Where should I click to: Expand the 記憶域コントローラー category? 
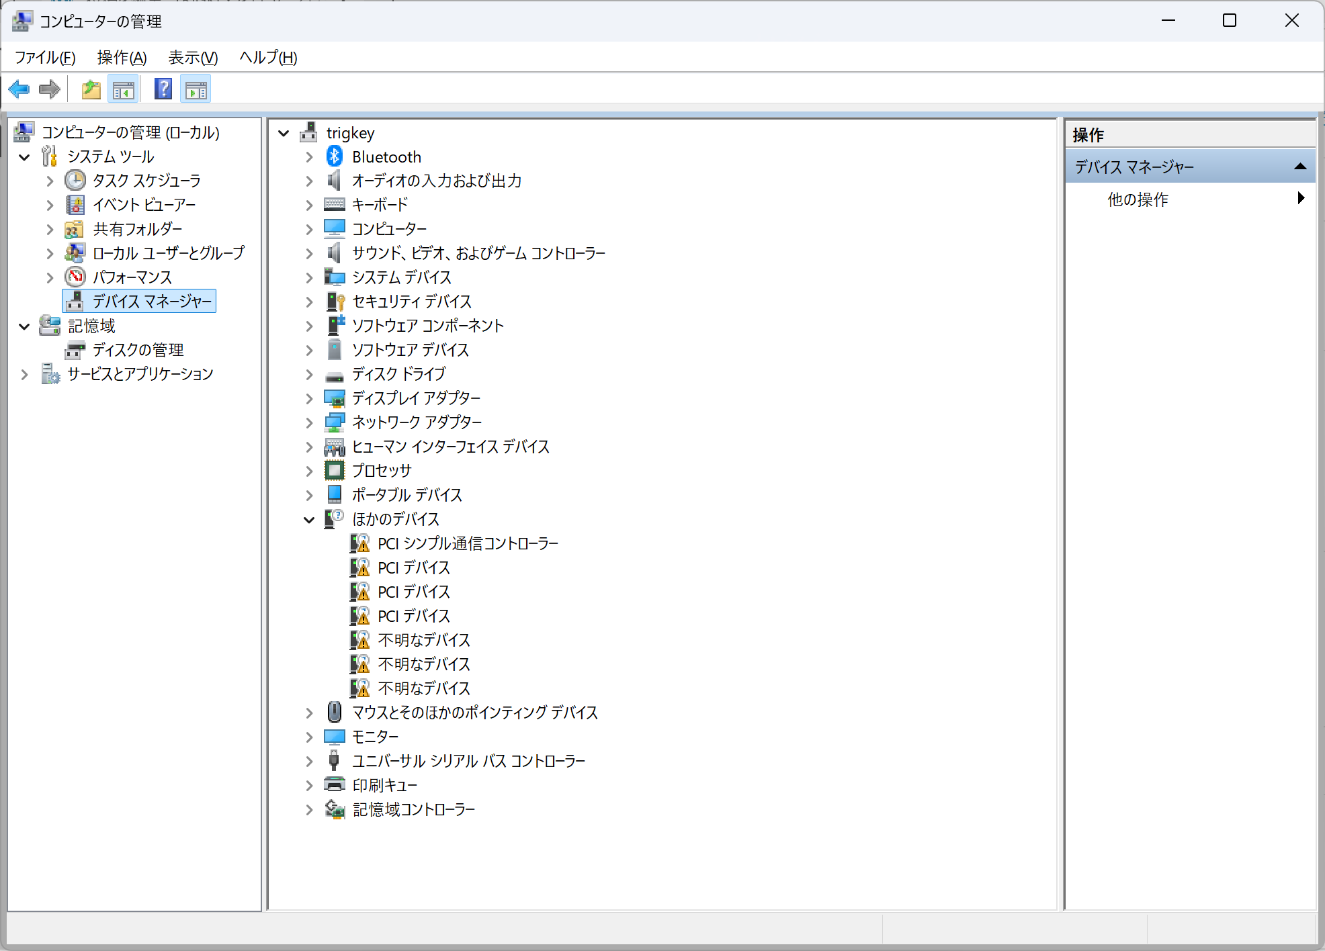309,810
